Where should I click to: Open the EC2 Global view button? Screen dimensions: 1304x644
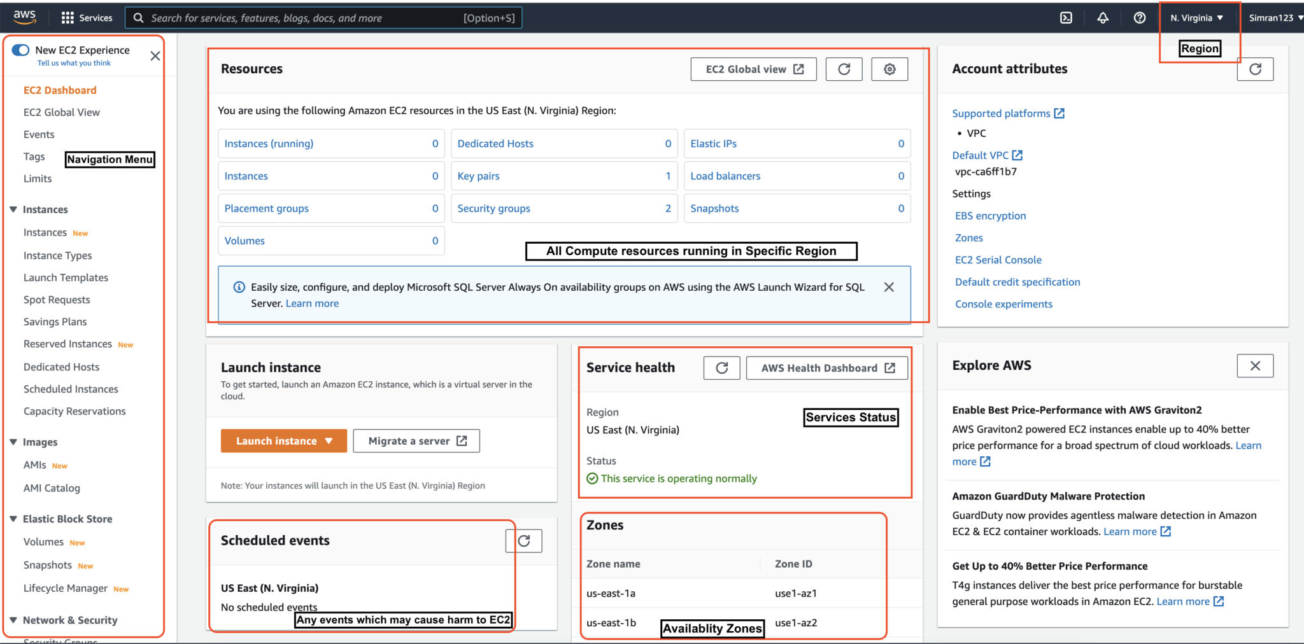754,69
